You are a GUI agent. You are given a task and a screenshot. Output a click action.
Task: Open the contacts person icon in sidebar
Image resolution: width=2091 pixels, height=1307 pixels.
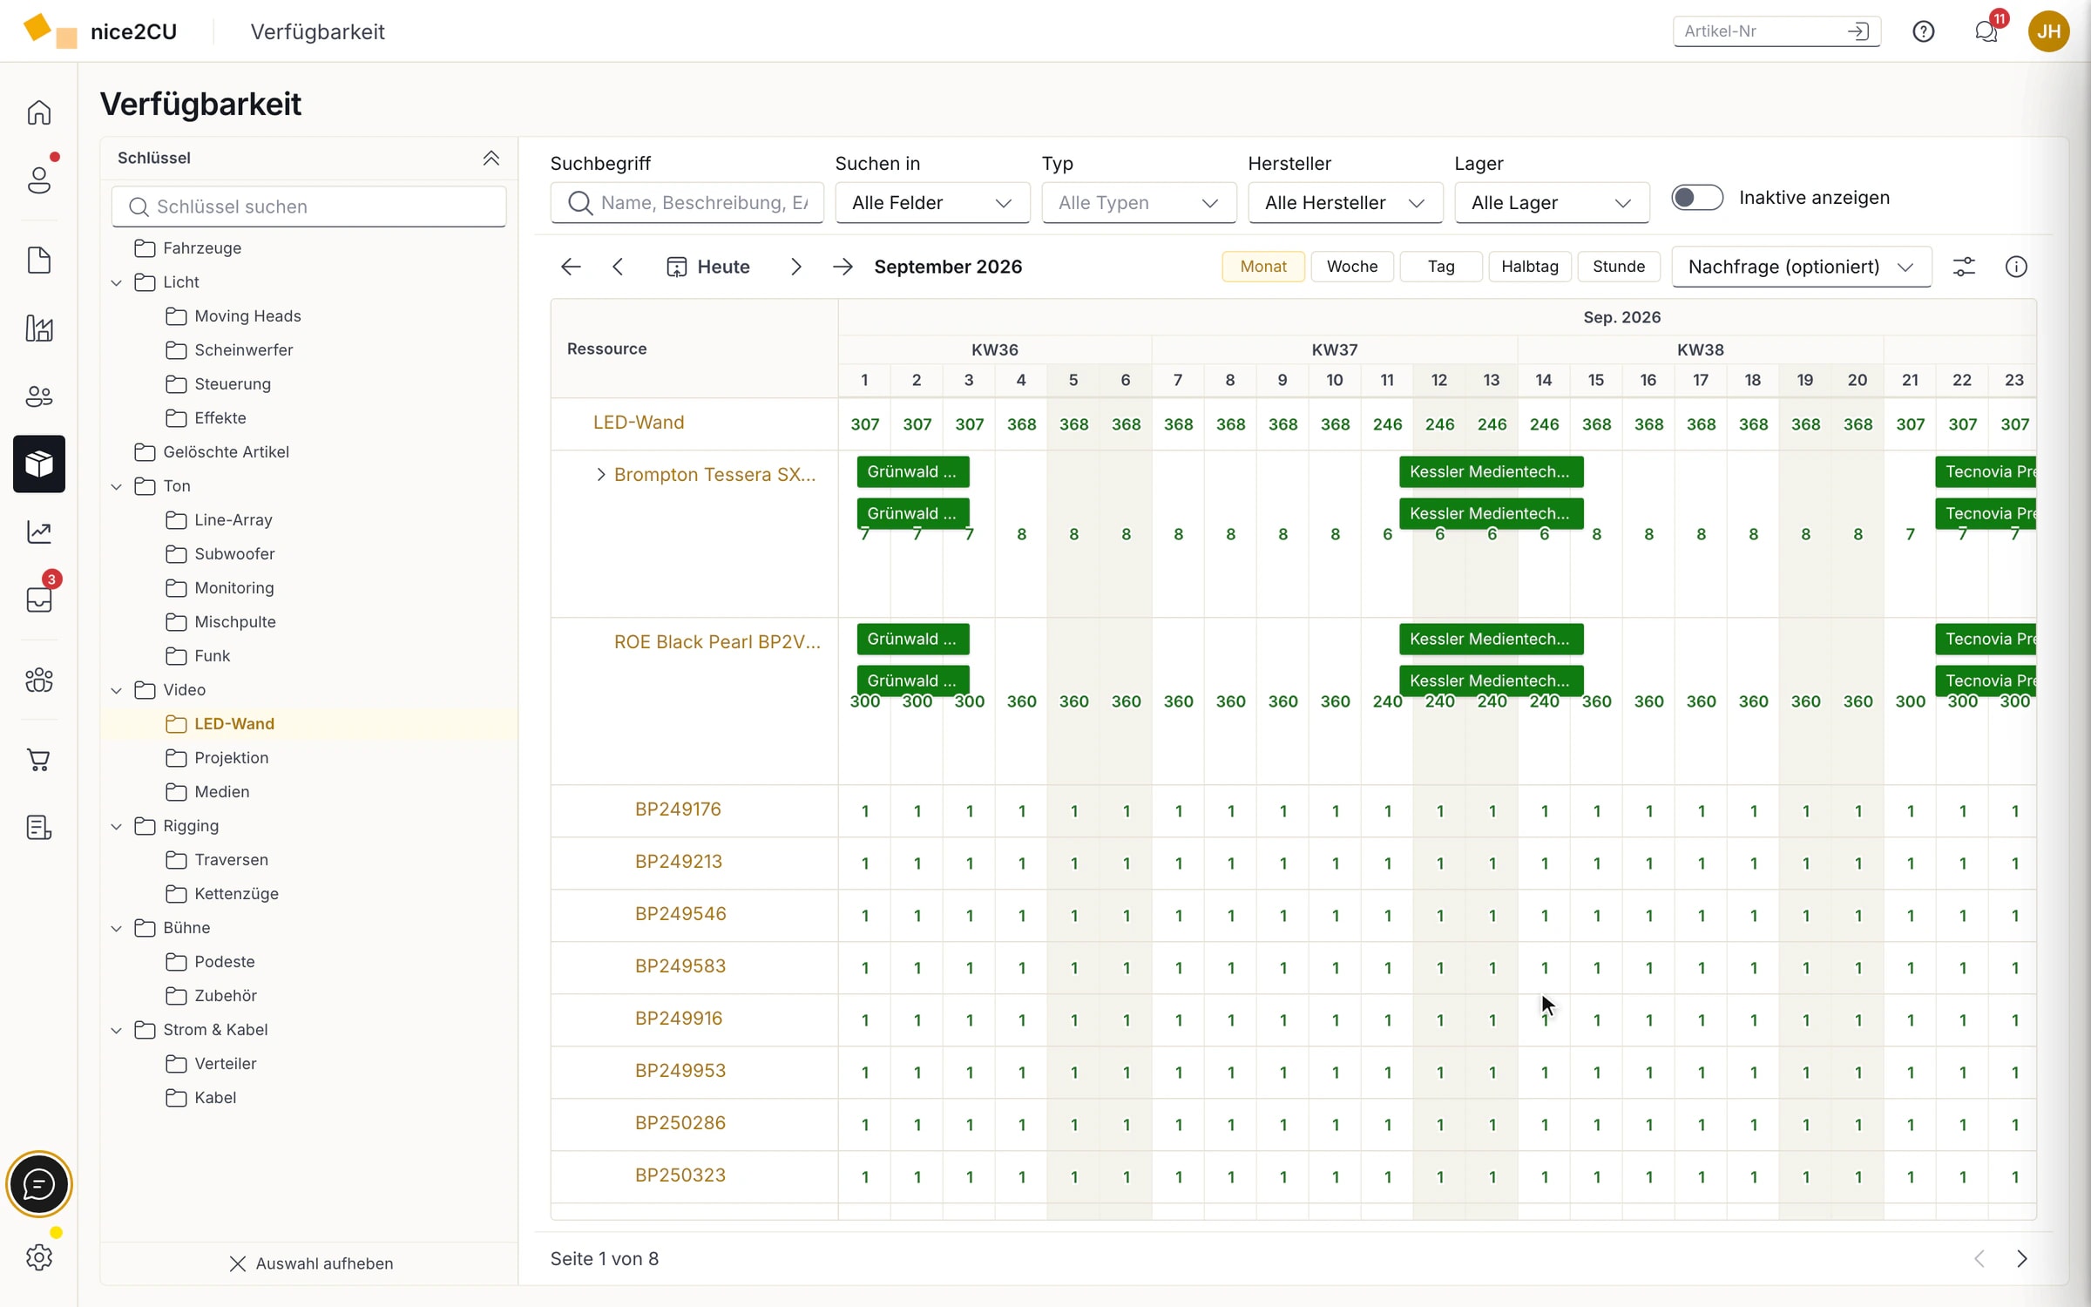click(39, 179)
